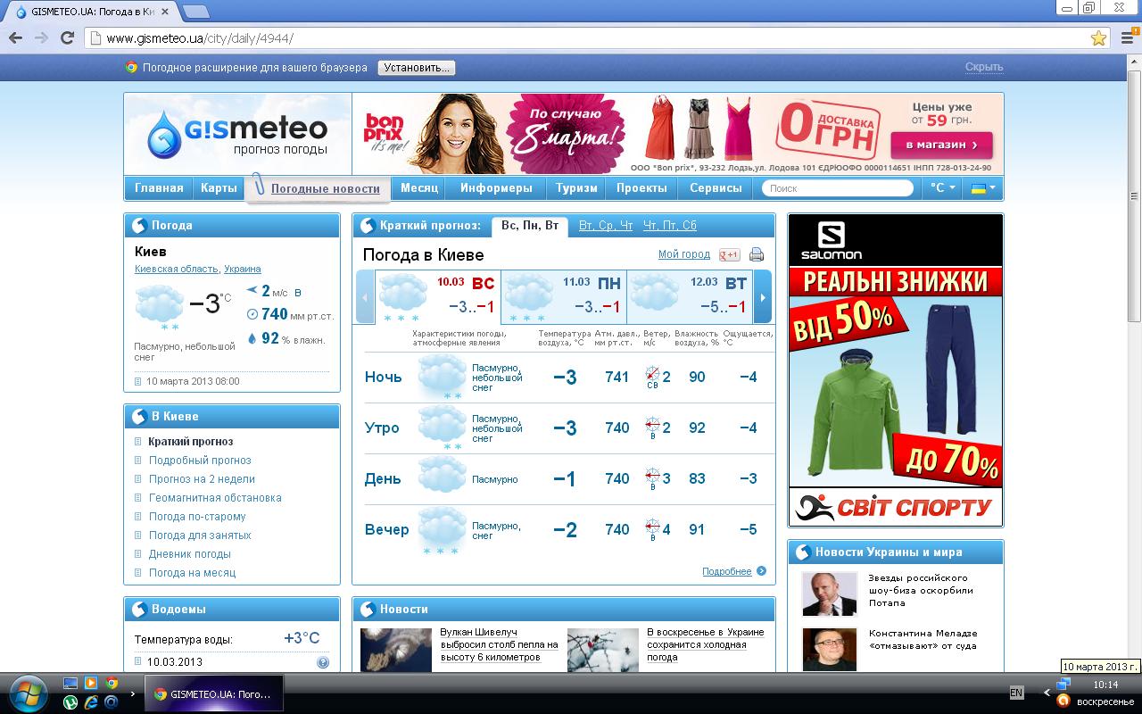Screen dimensions: 1142x714
Task: Click the Google +1 button
Action: (x=729, y=254)
